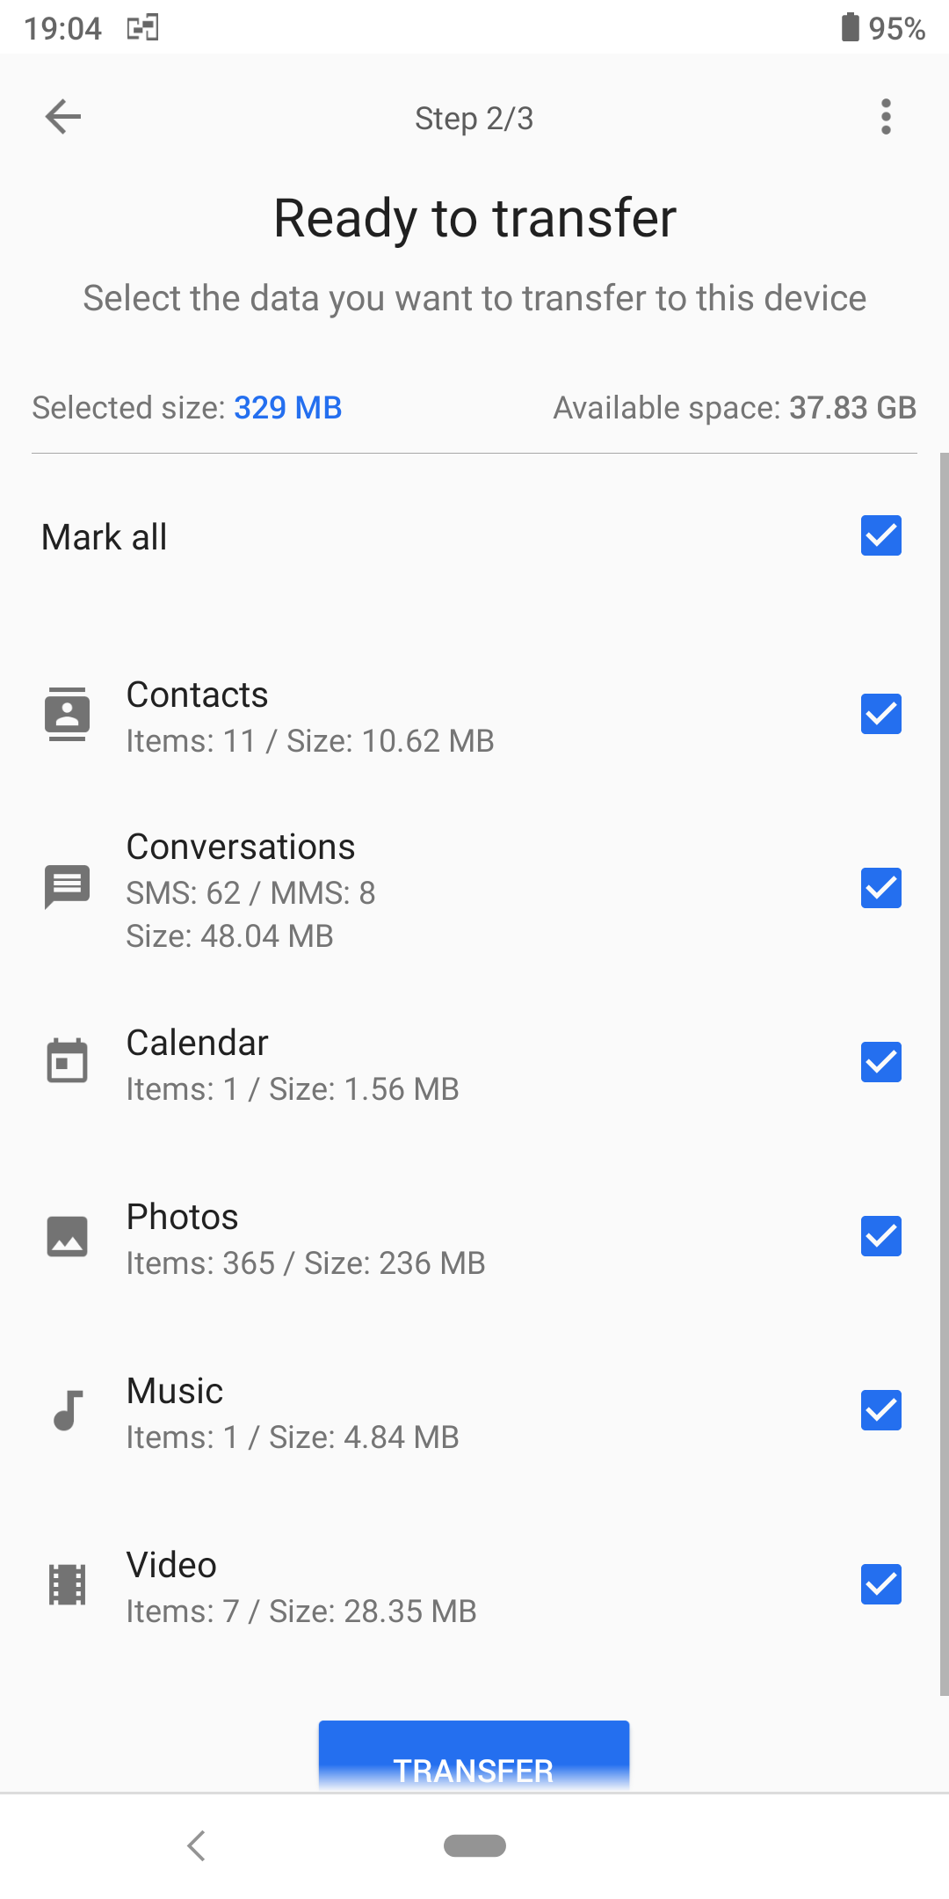Tap the back arrow in the header
Screen dimensions: 949x1899
[63, 117]
